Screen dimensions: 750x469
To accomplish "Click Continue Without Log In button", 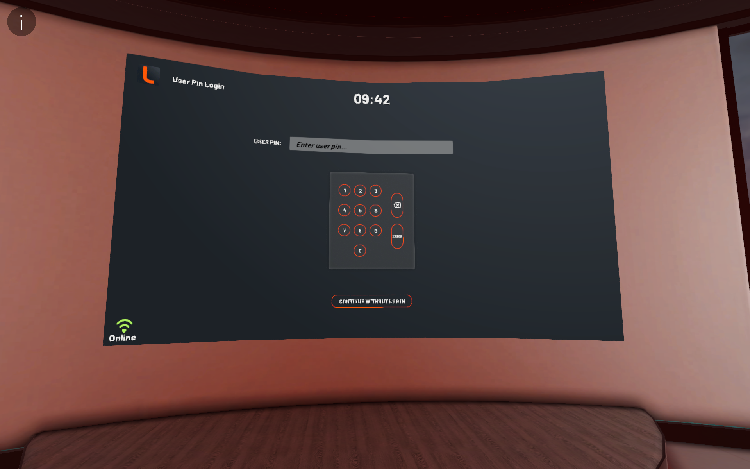I will point(371,301).
